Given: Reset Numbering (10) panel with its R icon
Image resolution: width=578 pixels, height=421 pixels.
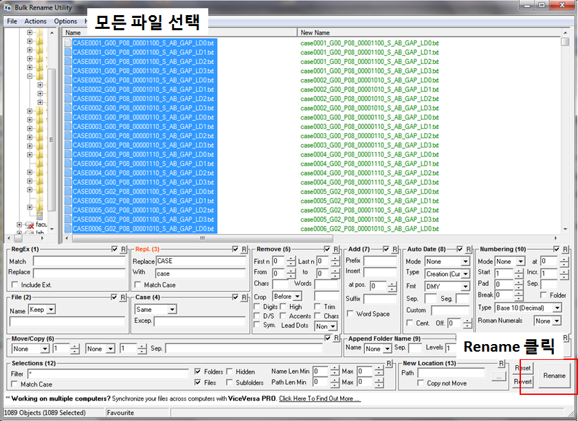Looking at the screenshot, I should click(x=565, y=249).
